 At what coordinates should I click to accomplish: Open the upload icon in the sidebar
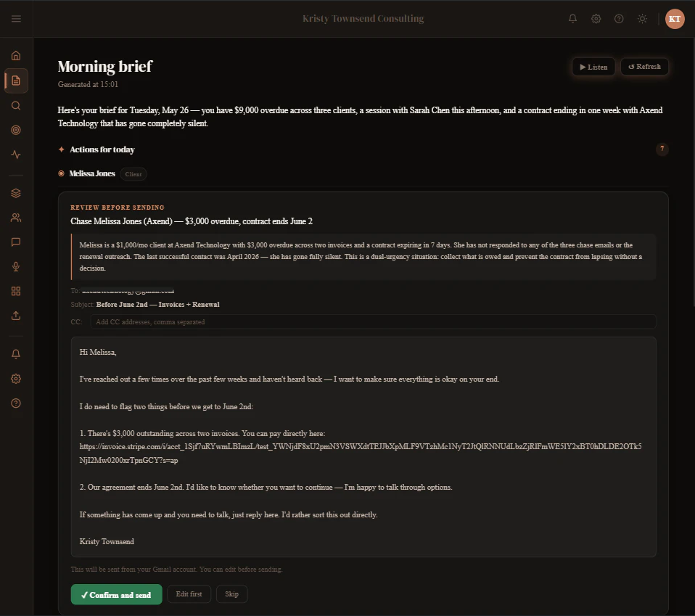point(16,316)
